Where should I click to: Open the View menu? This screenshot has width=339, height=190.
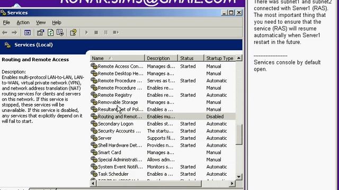(41, 23)
